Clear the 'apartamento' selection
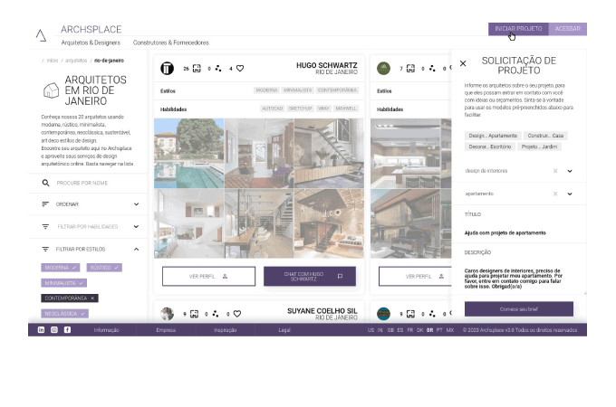 click(555, 194)
